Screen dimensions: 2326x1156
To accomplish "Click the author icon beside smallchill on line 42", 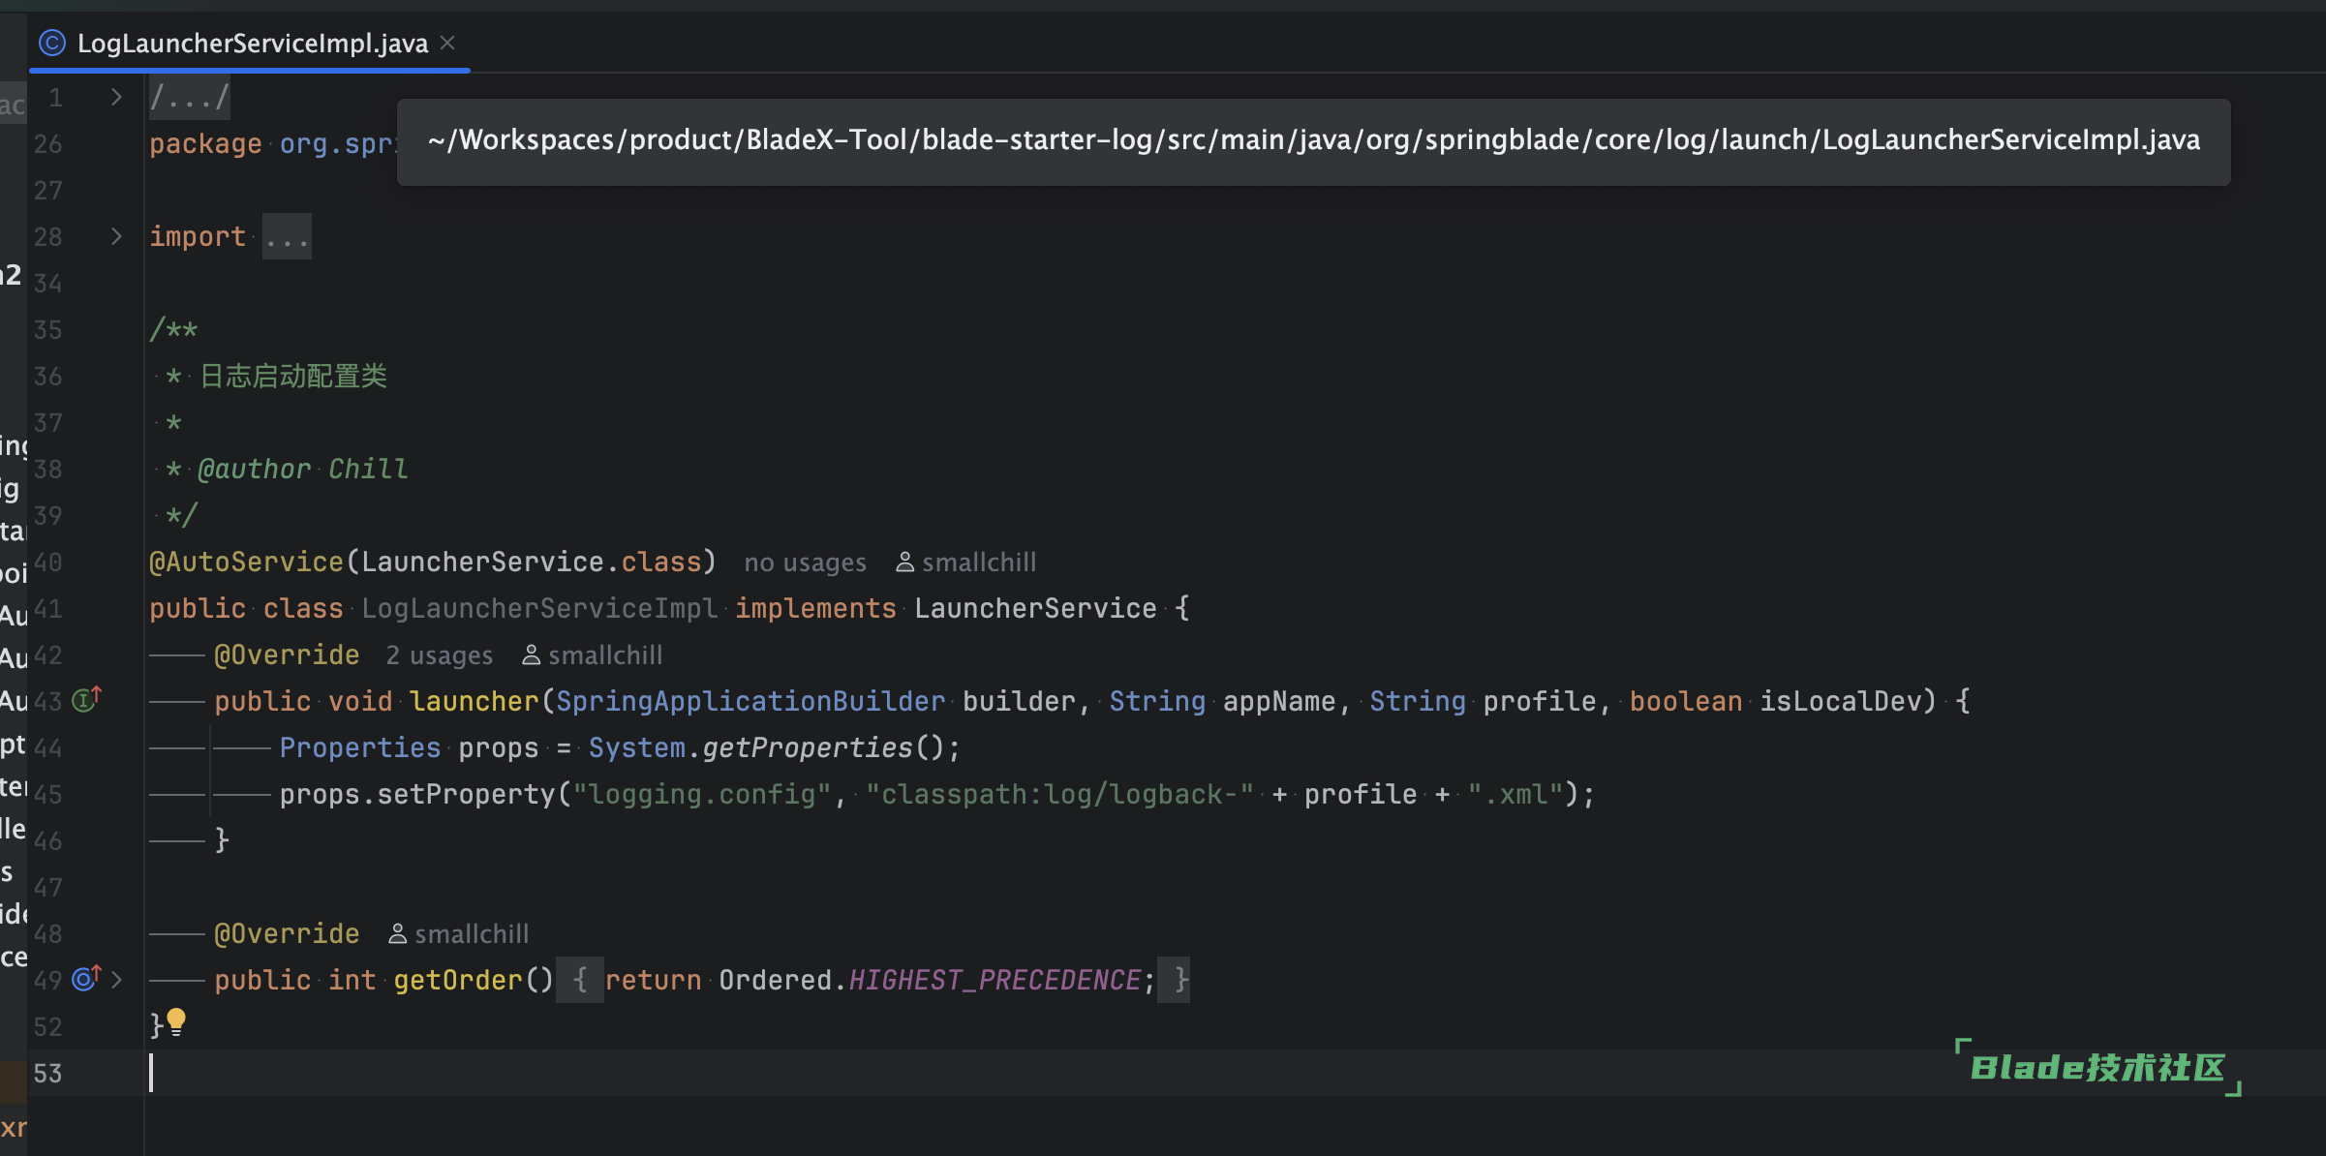I will tap(531, 655).
